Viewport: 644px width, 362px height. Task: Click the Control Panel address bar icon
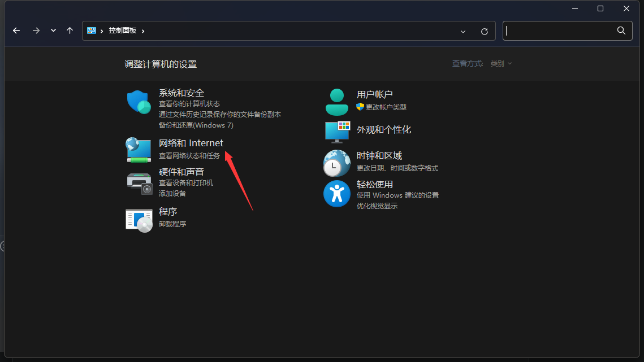pyautogui.click(x=92, y=30)
